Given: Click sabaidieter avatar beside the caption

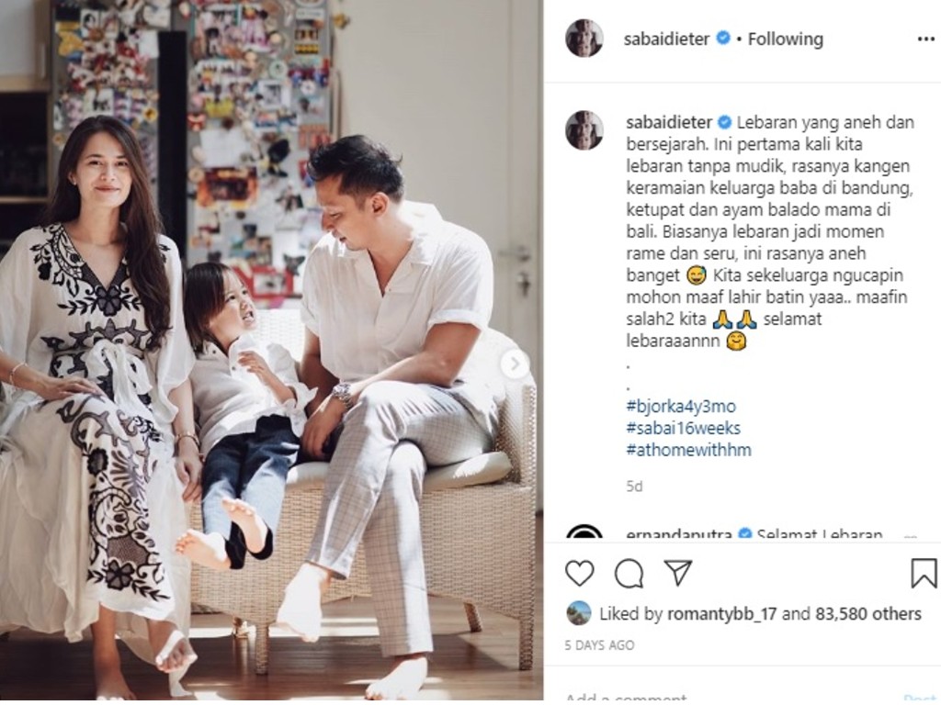Looking at the screenshot, I should click(x=584, y=129).
